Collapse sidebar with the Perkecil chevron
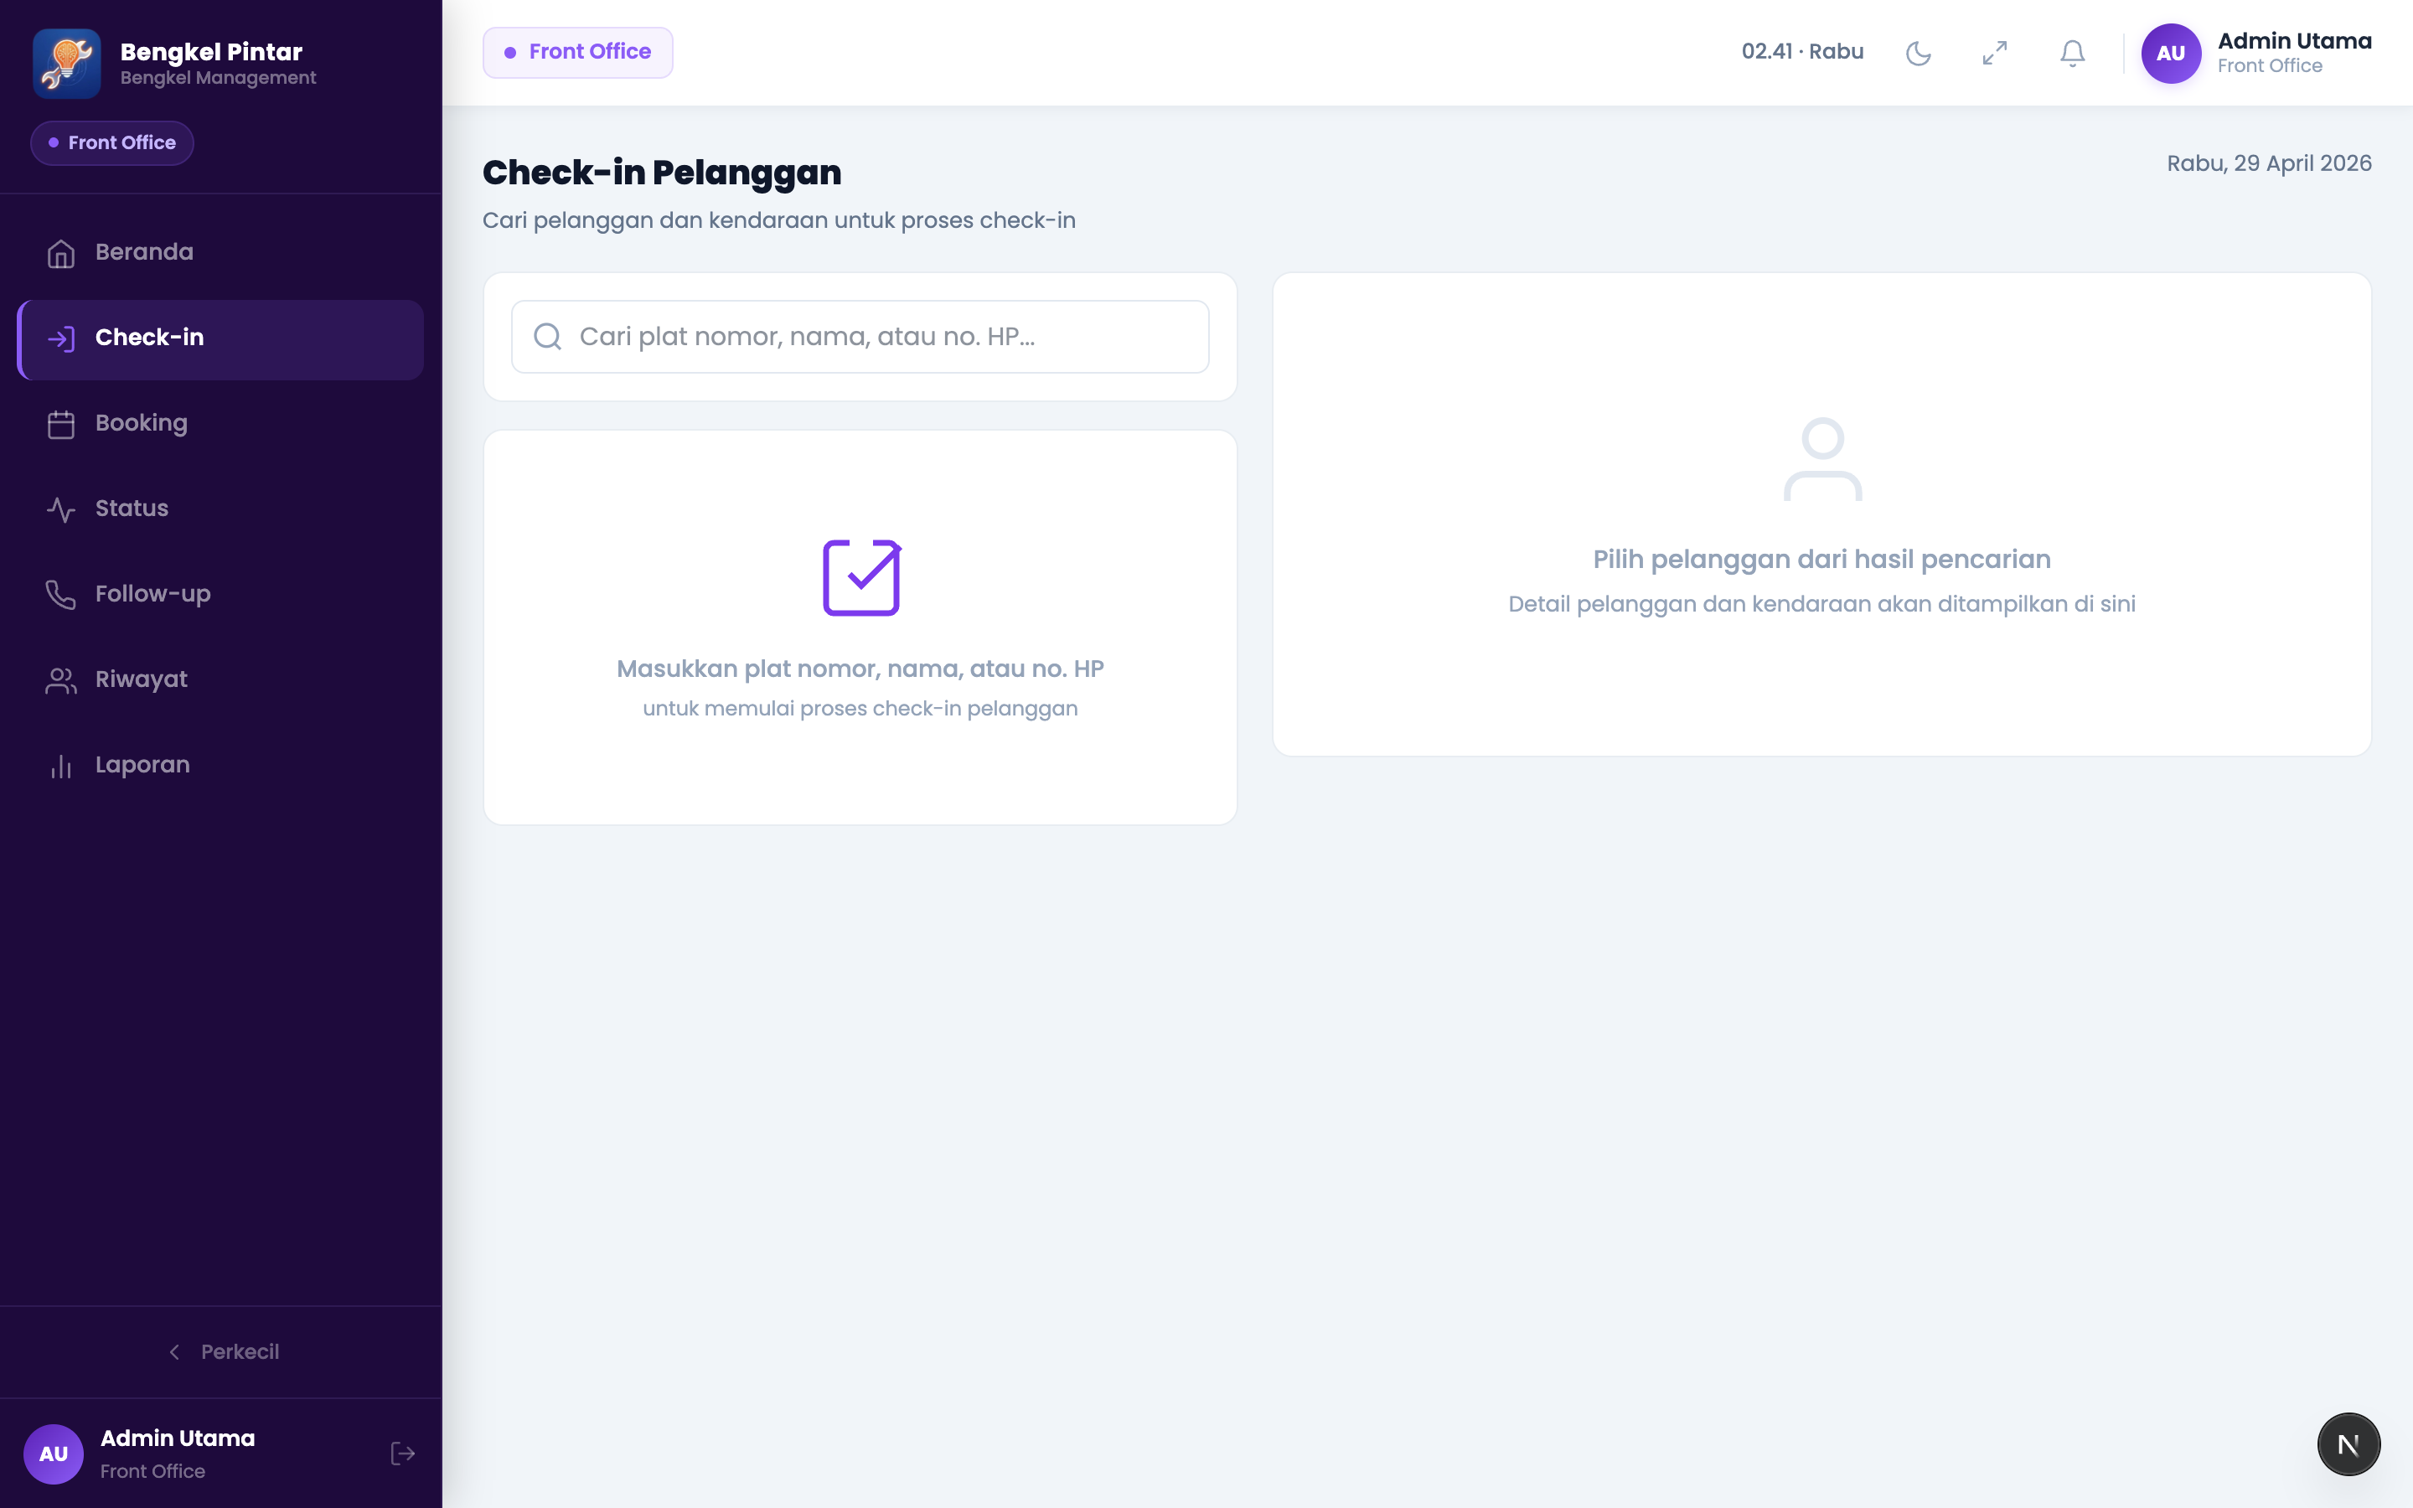 [x=174, y=1351]
